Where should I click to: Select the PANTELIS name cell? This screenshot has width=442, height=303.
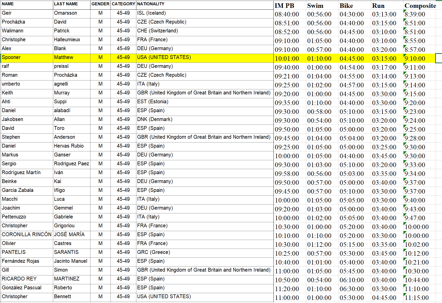click(27, 253)
